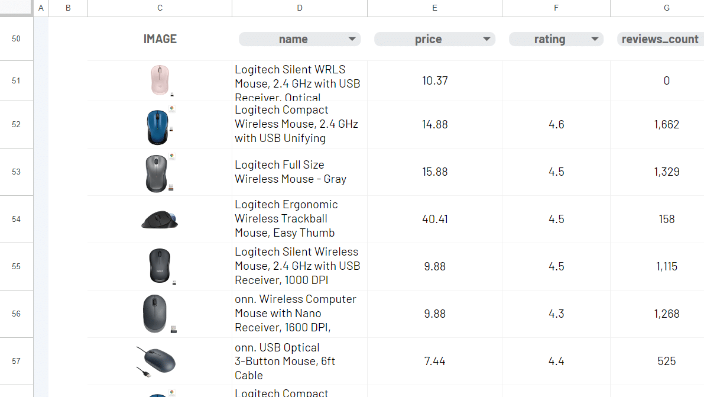Open the rating column filter dropdown arrow

tap(595, 39)
